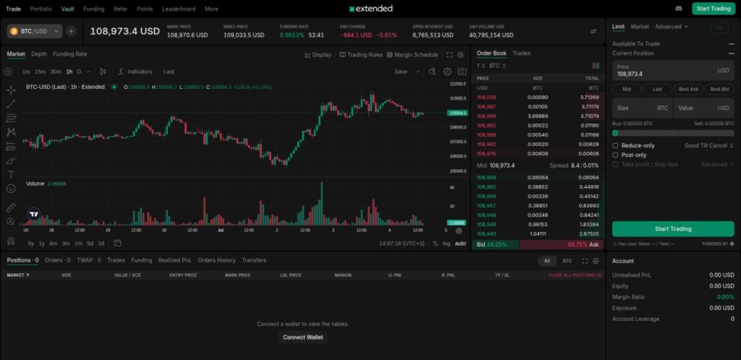
Task: Select the brush drawing tool
Action: pyautogui.click(x=11, y=160)
